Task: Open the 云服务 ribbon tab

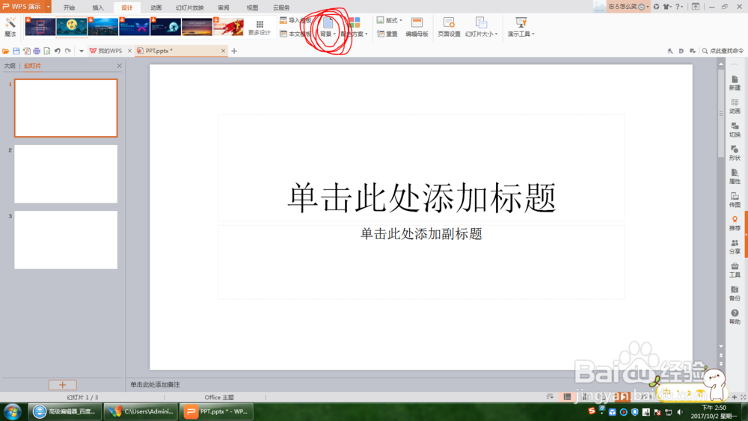Action: pyautogui.click(x=281, y=7)
